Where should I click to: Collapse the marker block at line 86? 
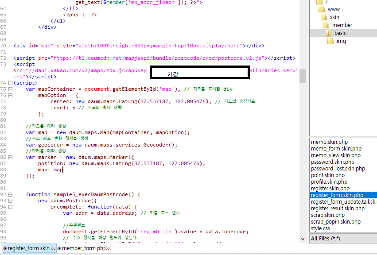[10, 157]
